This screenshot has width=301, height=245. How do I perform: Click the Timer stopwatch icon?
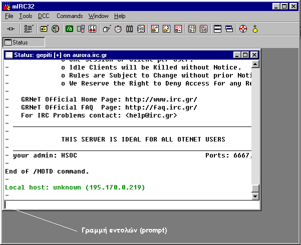(x=118, y=29)
